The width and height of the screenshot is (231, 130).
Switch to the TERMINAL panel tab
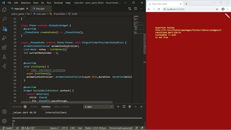tap(46, 107)
